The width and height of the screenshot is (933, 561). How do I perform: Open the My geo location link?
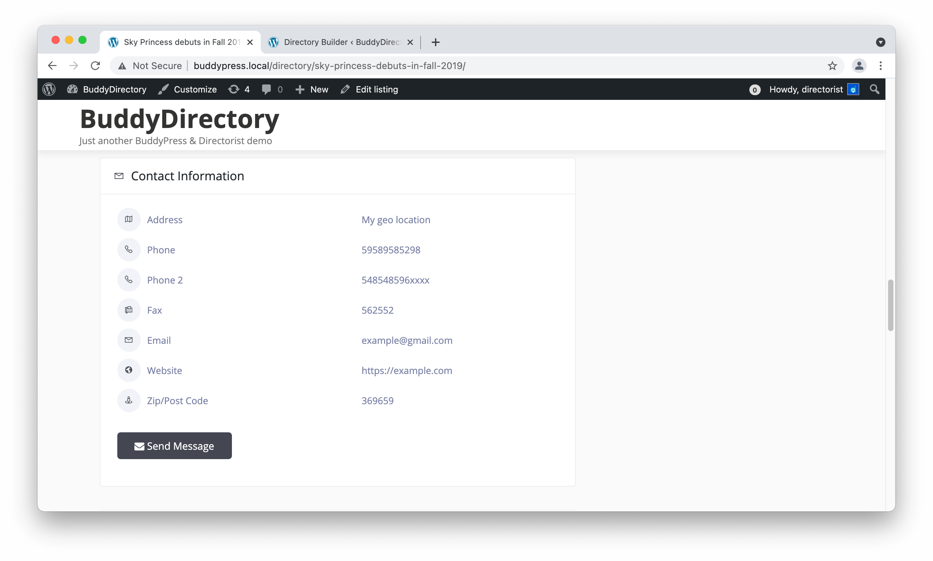click(395, 219)
